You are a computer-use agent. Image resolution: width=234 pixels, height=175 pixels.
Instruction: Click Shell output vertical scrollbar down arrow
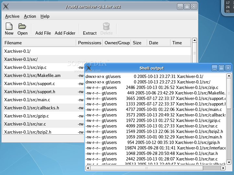tap(229, 162)
